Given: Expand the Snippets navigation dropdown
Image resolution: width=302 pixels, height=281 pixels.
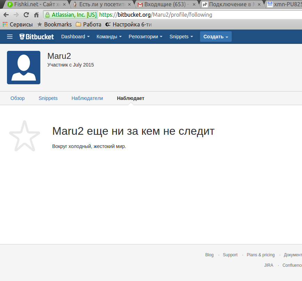Looking at the screenshot, I should pyautogui.click(x=181, y=37).
